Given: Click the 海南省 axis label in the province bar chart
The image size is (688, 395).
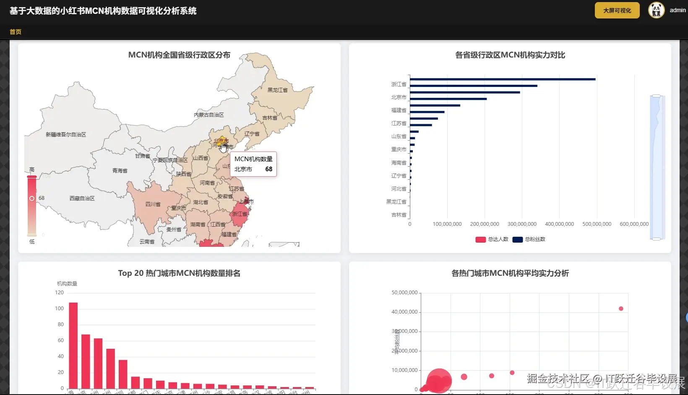Looking at the screenshot, I should click(399, 163).
